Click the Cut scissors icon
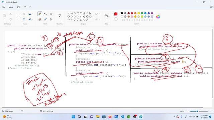 [x=10, y=14]
